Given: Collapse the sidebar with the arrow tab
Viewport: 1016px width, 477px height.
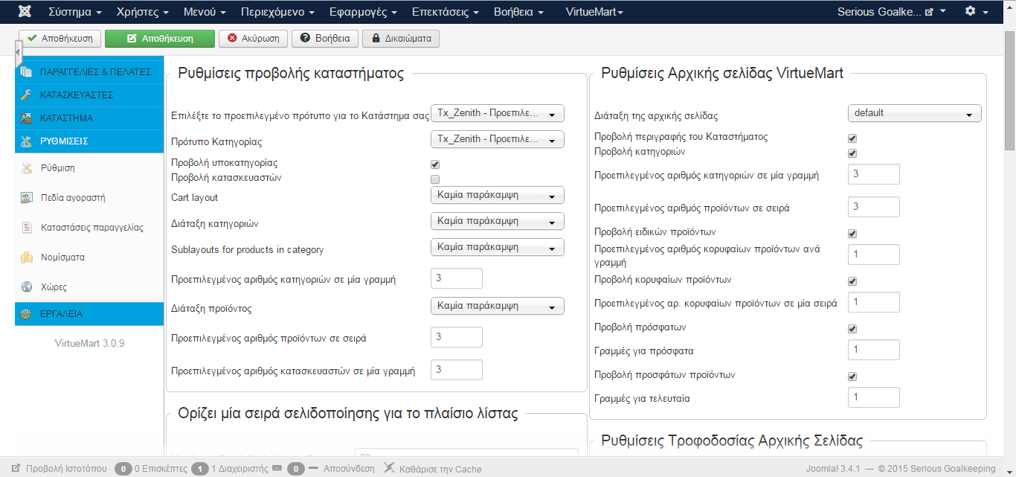Looking at the screenshot, I should [18, 53].
